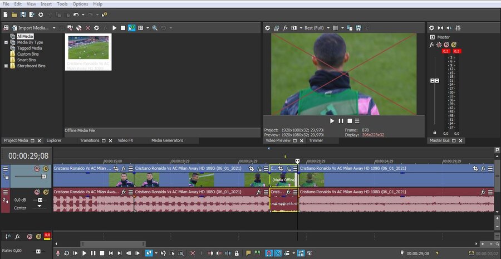Adjust video track 1 level slider
This screenshot has width=501, height=259.
tap(44, 177)
